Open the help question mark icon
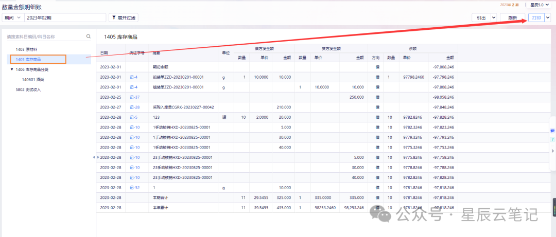Screen dimensions: 556x237 click(552, 140)
